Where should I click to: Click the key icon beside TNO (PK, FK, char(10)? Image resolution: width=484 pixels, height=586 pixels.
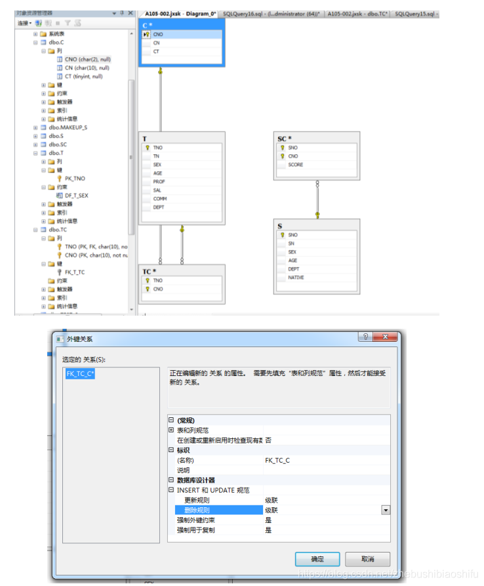60,247
